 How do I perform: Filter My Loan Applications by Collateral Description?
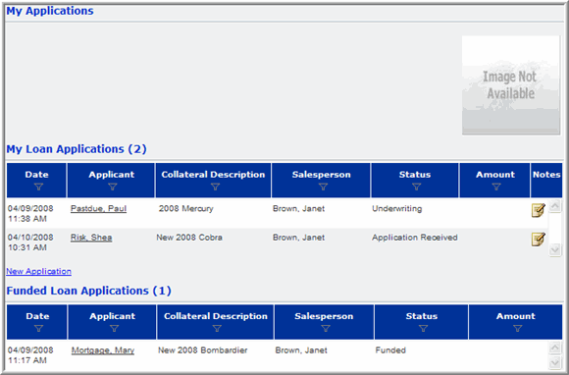tap(215, 187)
